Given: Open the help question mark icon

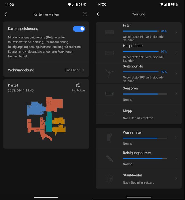Looking at the screenshot, I should pos(85,14).
